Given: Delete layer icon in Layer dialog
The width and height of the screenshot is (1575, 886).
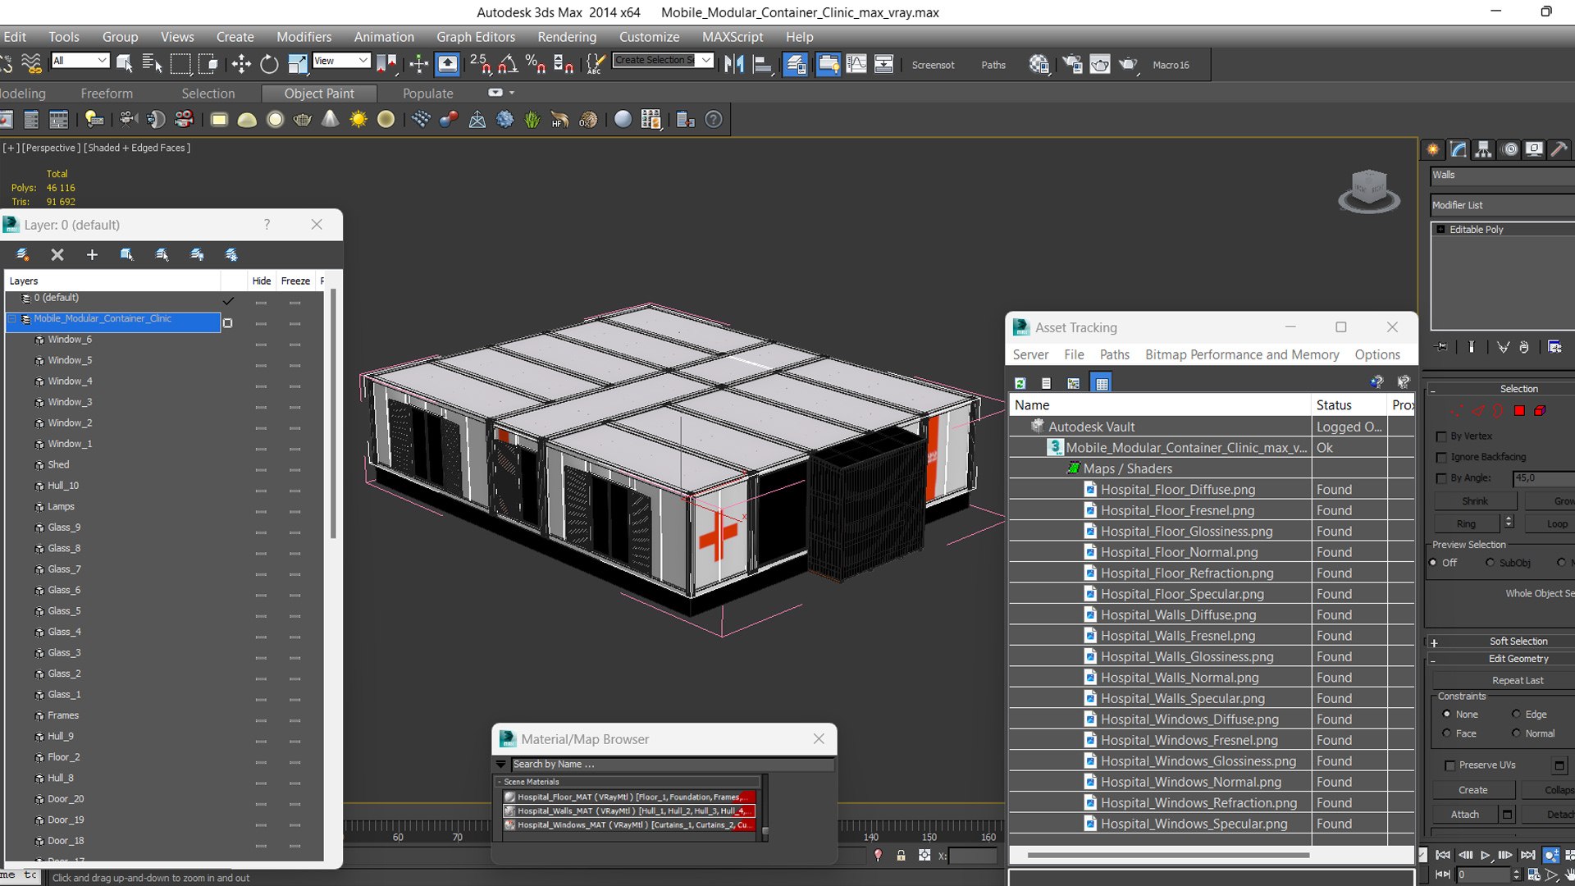Looking at the screenshot, I should pyautogui.click(x=57, y=255).
